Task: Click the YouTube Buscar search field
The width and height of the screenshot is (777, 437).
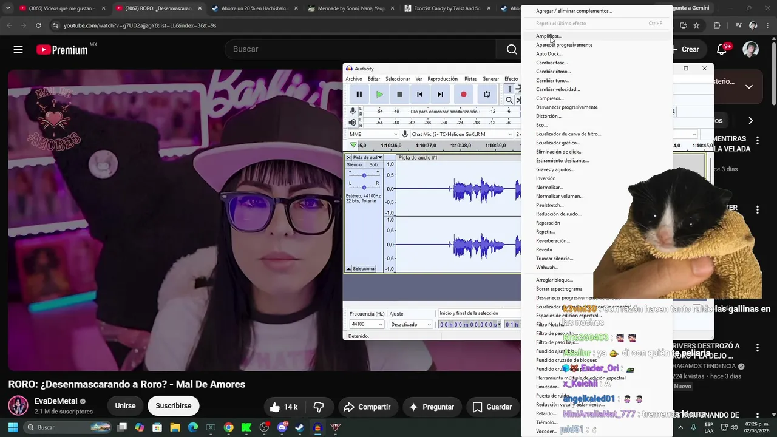Action: 362,49
